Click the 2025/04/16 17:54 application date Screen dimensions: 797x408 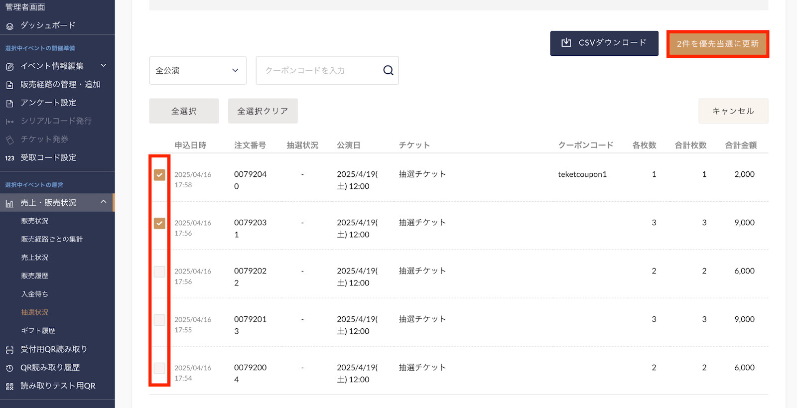point(193,373)
